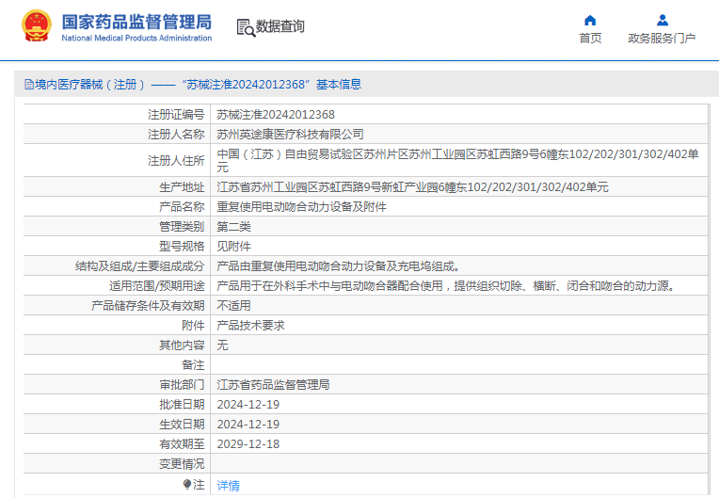
Task: Click the 注册人住所 label
Action: [x=176, y=160]
